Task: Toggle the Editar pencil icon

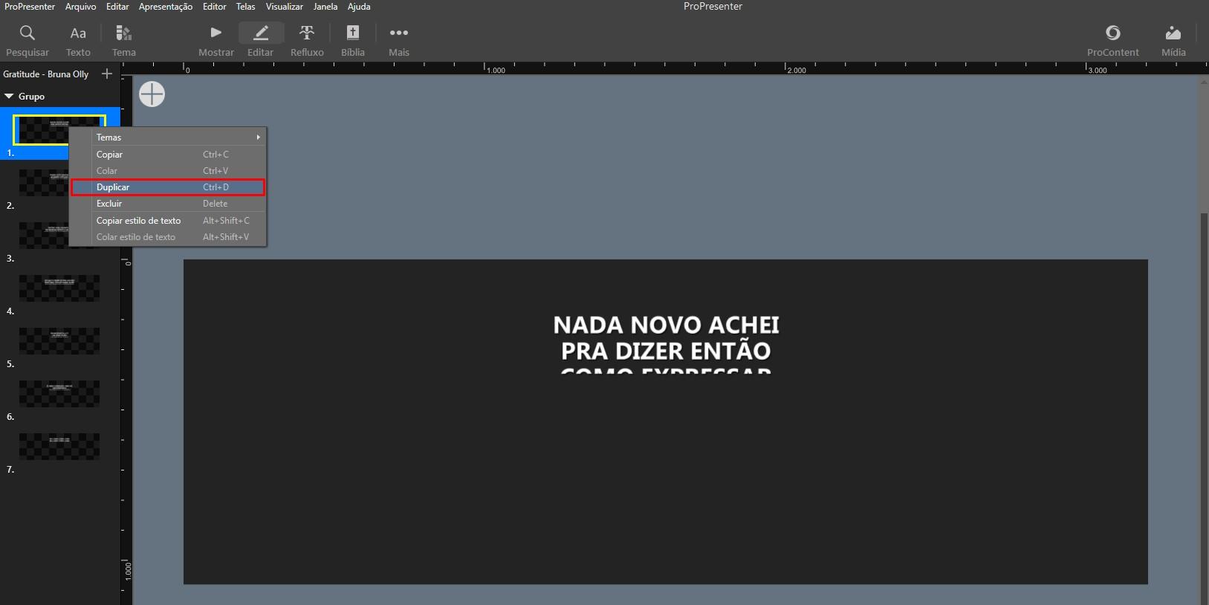Action: [261, 33]
